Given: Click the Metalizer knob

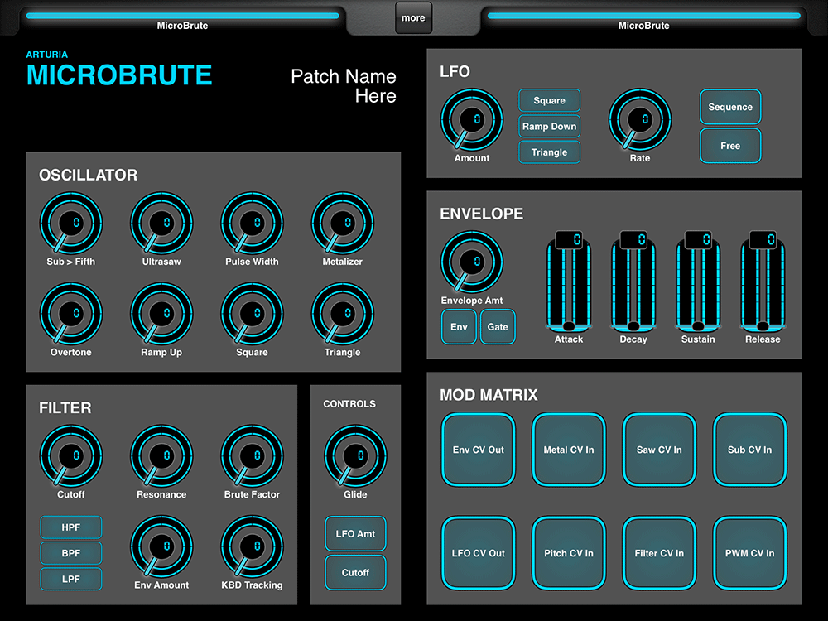Looking at the screenshot, I should click(x=342, y=224).
